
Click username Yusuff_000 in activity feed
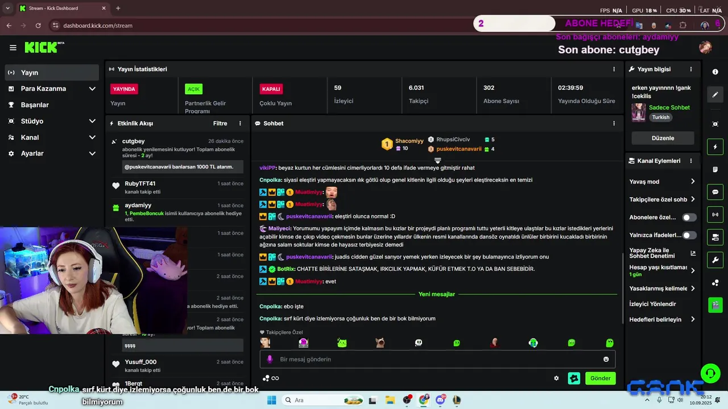pyautogui.click(x=140, y=362)
